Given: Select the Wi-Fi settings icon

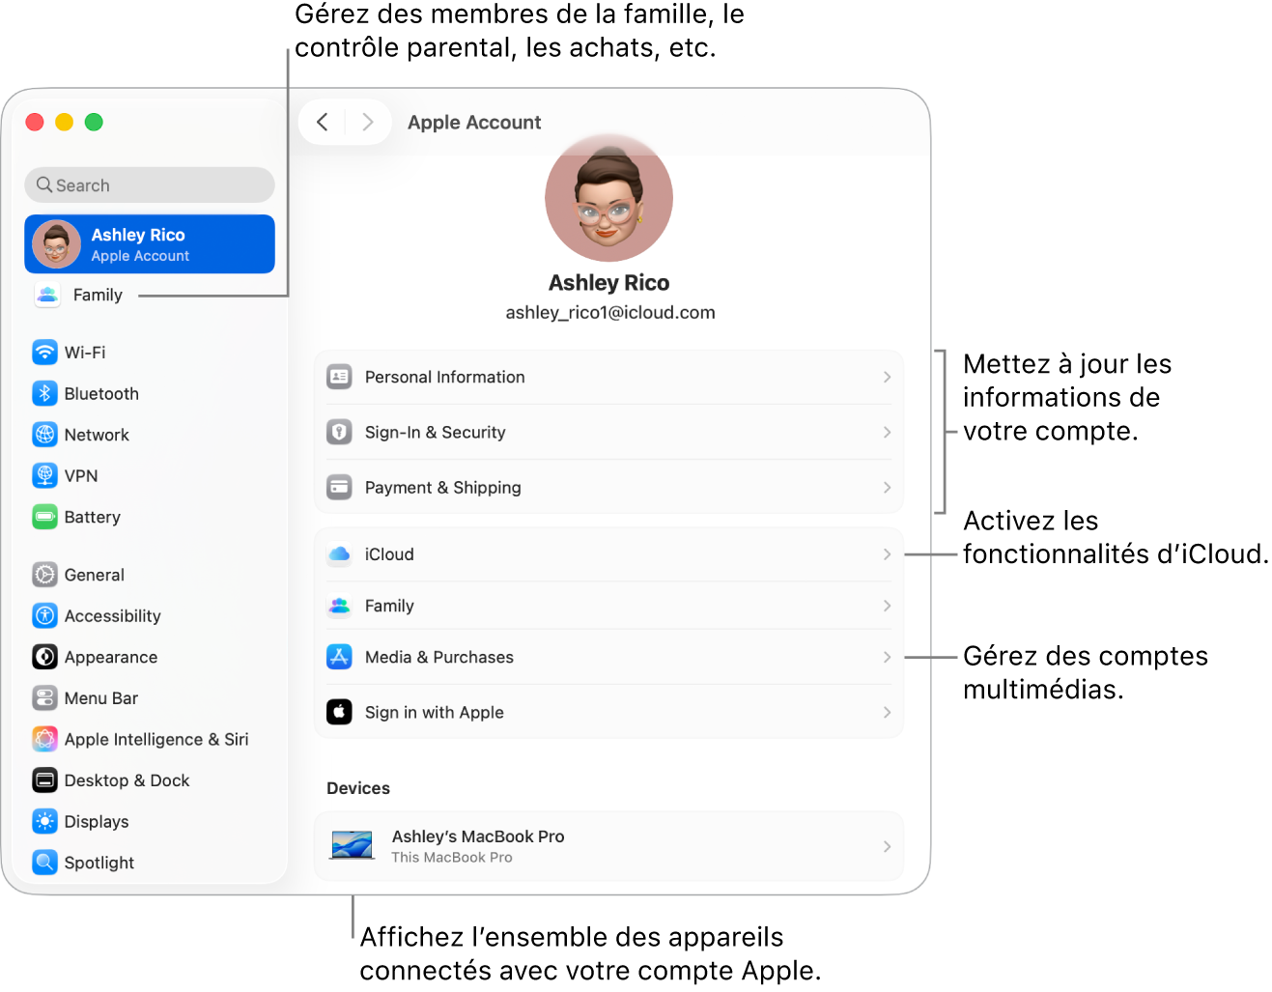Looking at the screenshot, I should [x=45, y=352].
